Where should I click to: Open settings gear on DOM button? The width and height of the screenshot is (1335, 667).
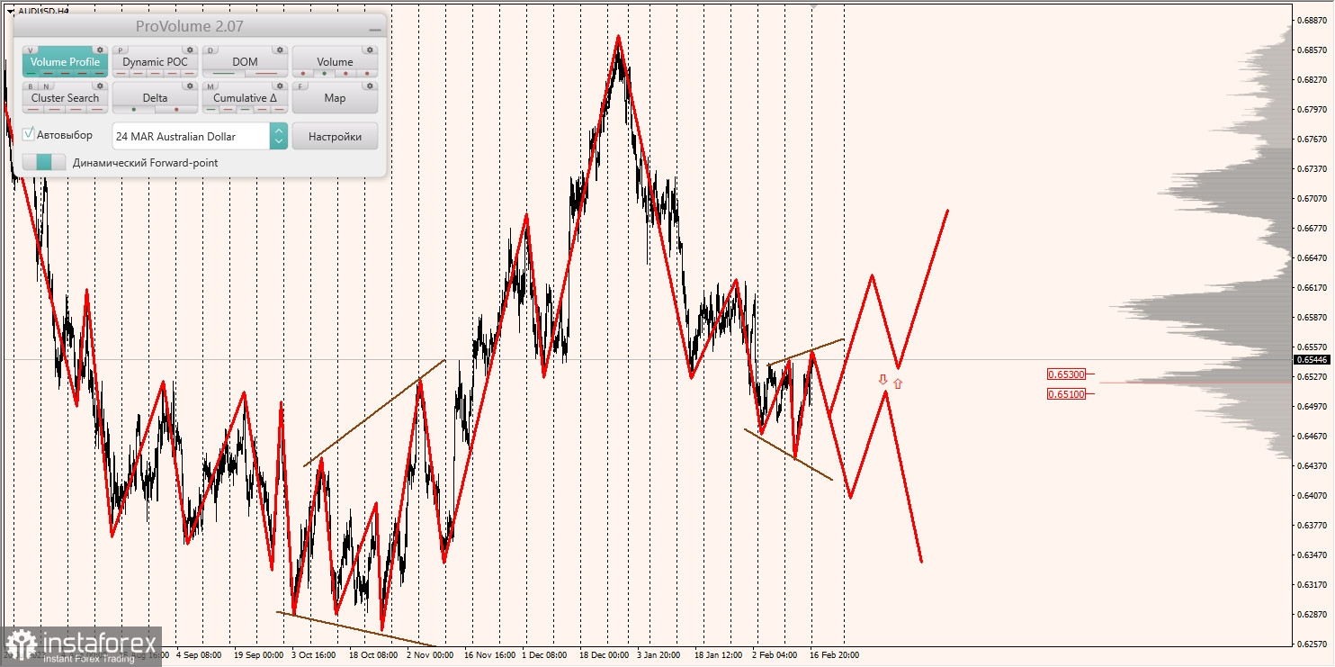pos(280,50)
